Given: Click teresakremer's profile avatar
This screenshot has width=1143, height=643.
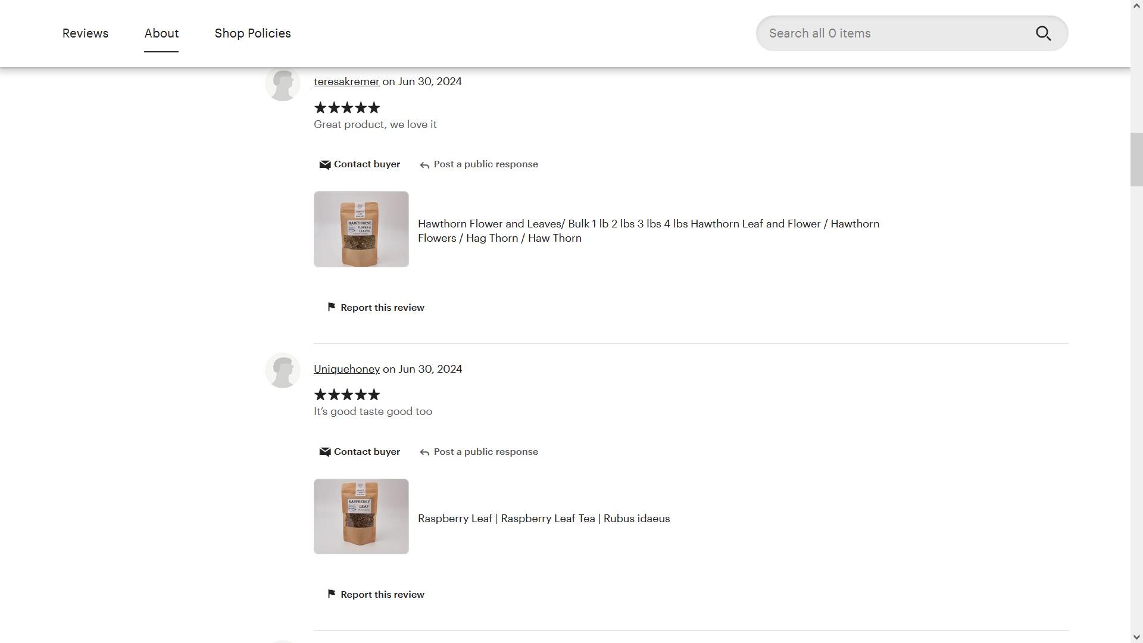Looking at the screenshot, I should click(x=283, y=84).
